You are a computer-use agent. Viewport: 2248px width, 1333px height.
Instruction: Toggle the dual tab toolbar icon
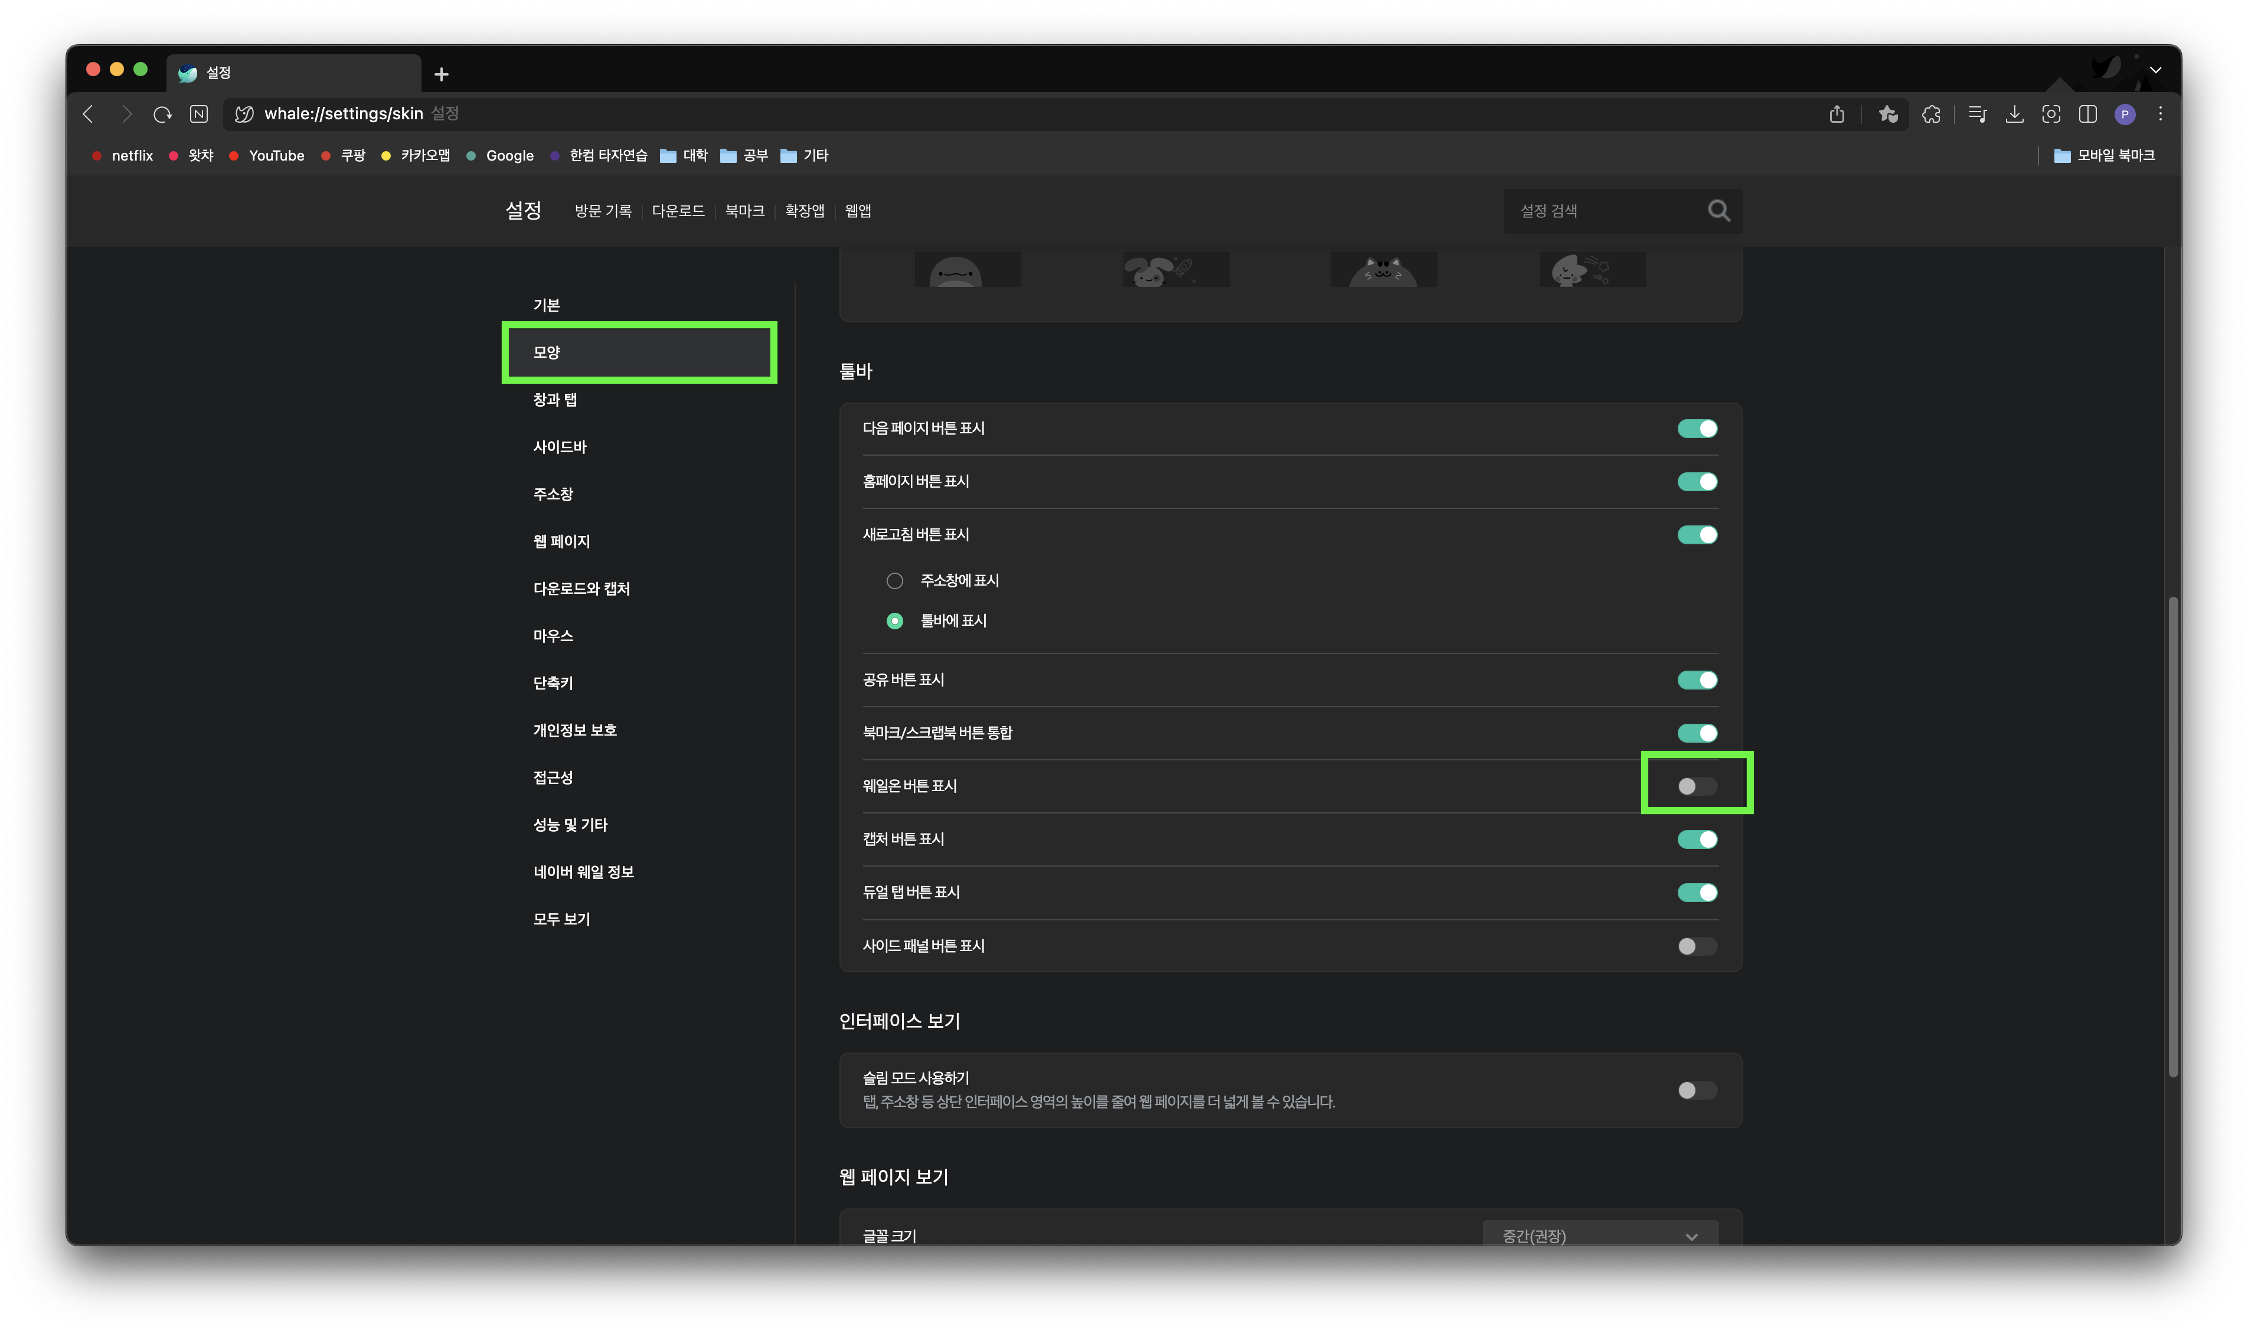pyautogui.click(x=2087, y=114)
